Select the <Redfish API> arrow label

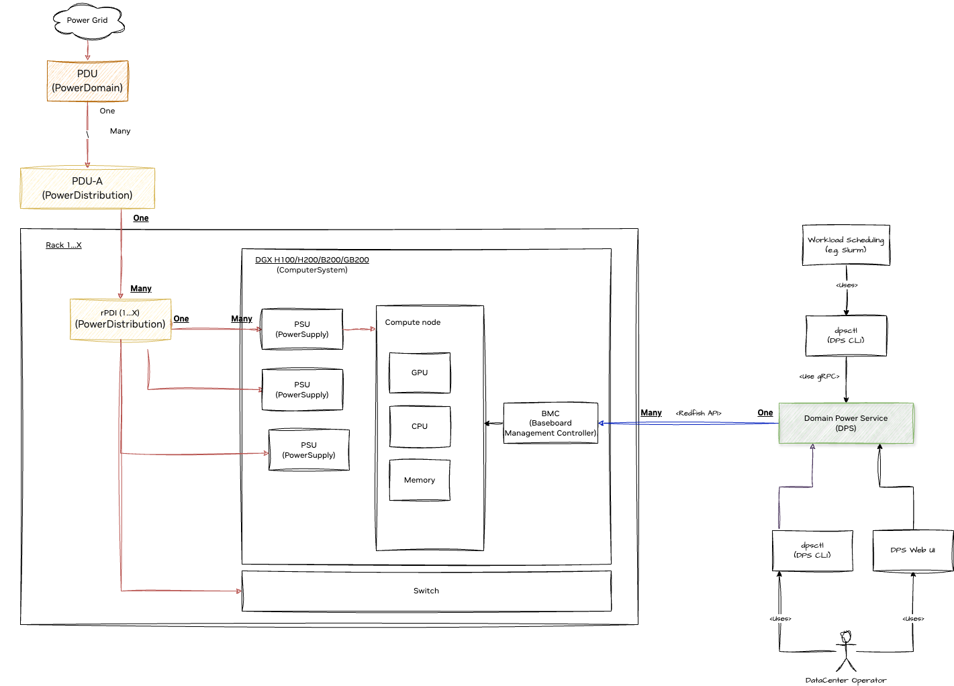point(700,412)
